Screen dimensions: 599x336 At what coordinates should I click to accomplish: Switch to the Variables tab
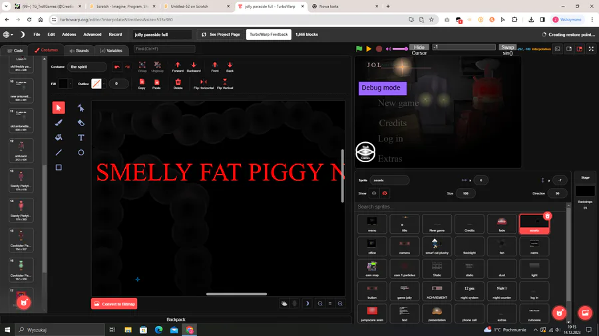(x=110, y=50)
